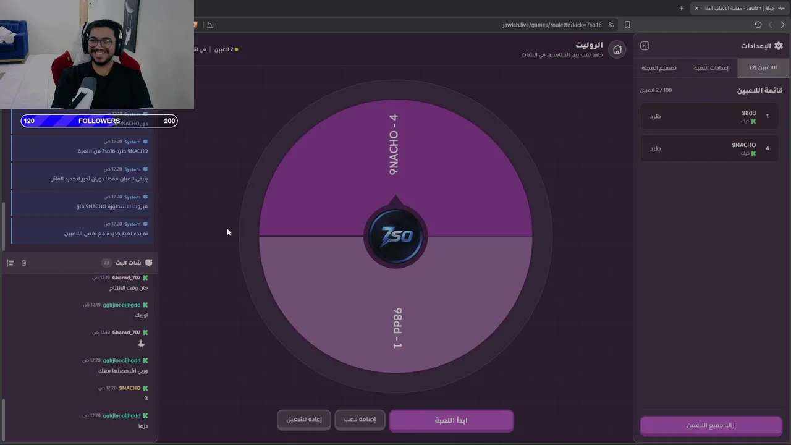
Task: Switch to إعدادات اللعبة tab
Action: pos(711,67)
